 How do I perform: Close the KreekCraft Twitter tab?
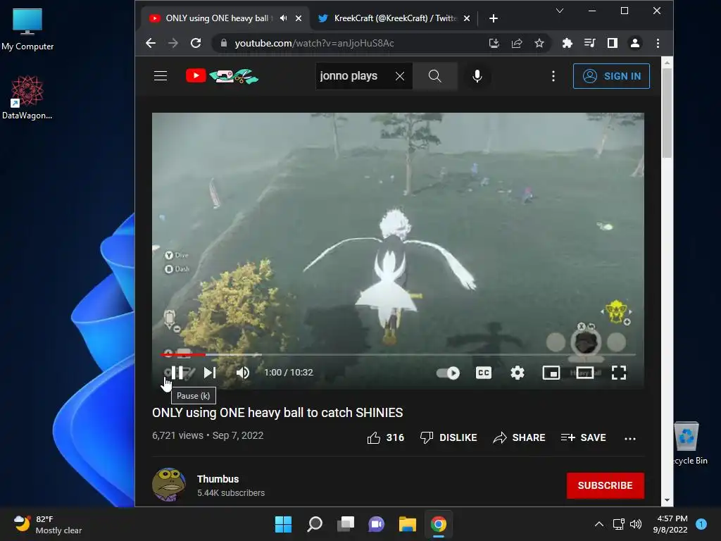[x=467, y=18]
